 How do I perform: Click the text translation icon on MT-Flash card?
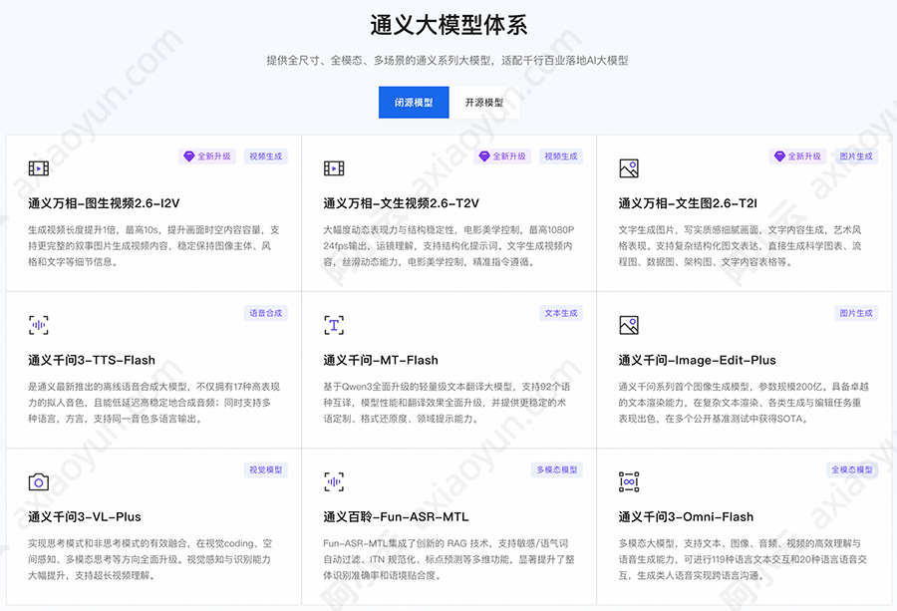pyautogui.click(x=335, y=324)
